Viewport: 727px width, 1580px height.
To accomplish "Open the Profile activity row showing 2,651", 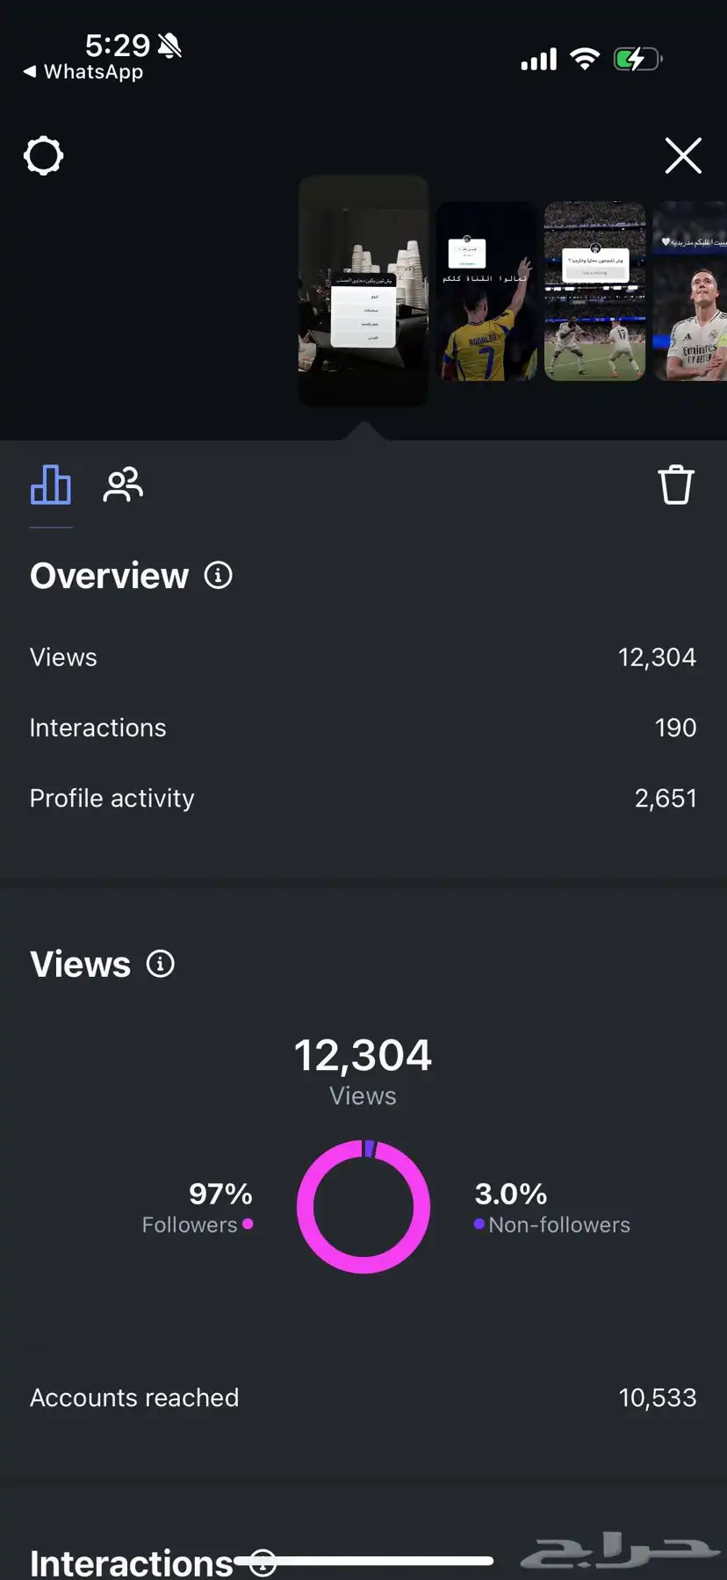I will [363, 798].
